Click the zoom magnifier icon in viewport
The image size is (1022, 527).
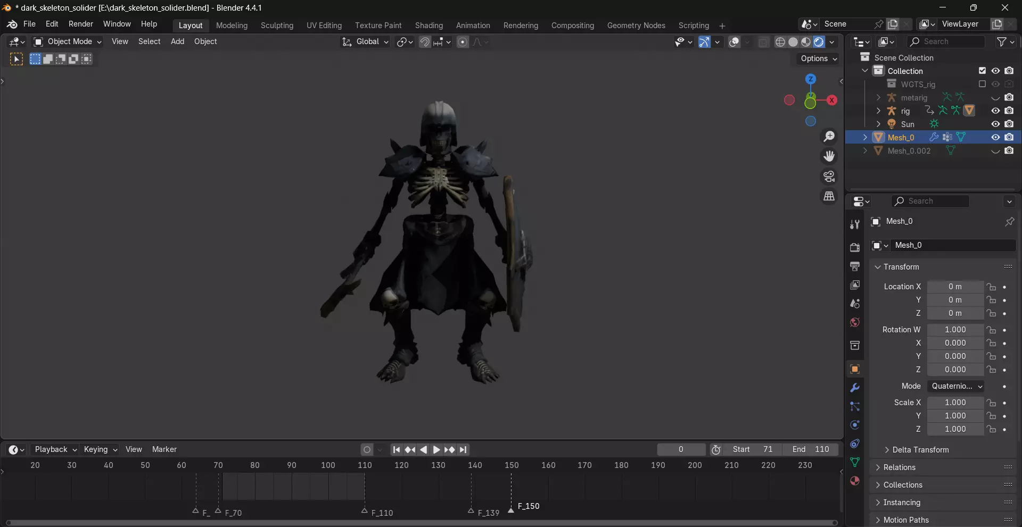click(829, 137)
